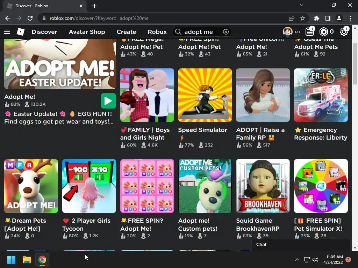The image size is (358, 268).
Task: Click 'Adopt me! Custom pets!' title link
Action: (x=198, y=224)
